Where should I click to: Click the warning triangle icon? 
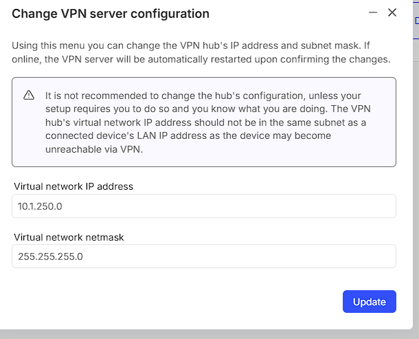click(29, 95)
